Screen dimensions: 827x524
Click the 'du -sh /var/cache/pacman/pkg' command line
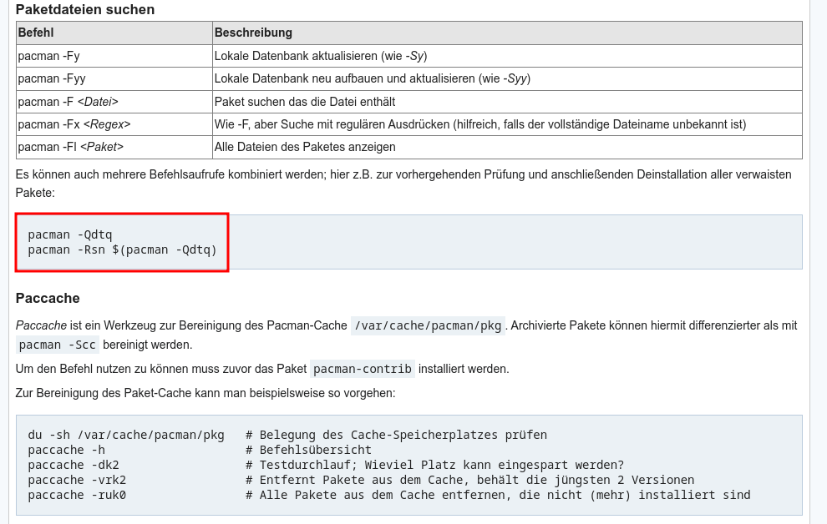125,435
